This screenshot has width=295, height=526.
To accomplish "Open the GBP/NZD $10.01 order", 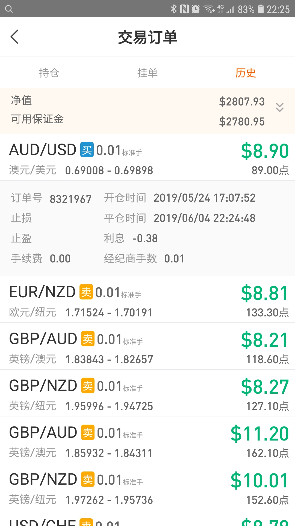I will tap(147, 487).
